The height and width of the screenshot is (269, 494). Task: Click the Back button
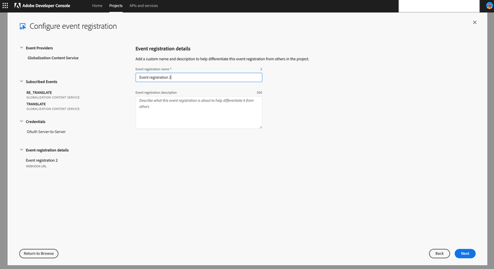(439, 253)
